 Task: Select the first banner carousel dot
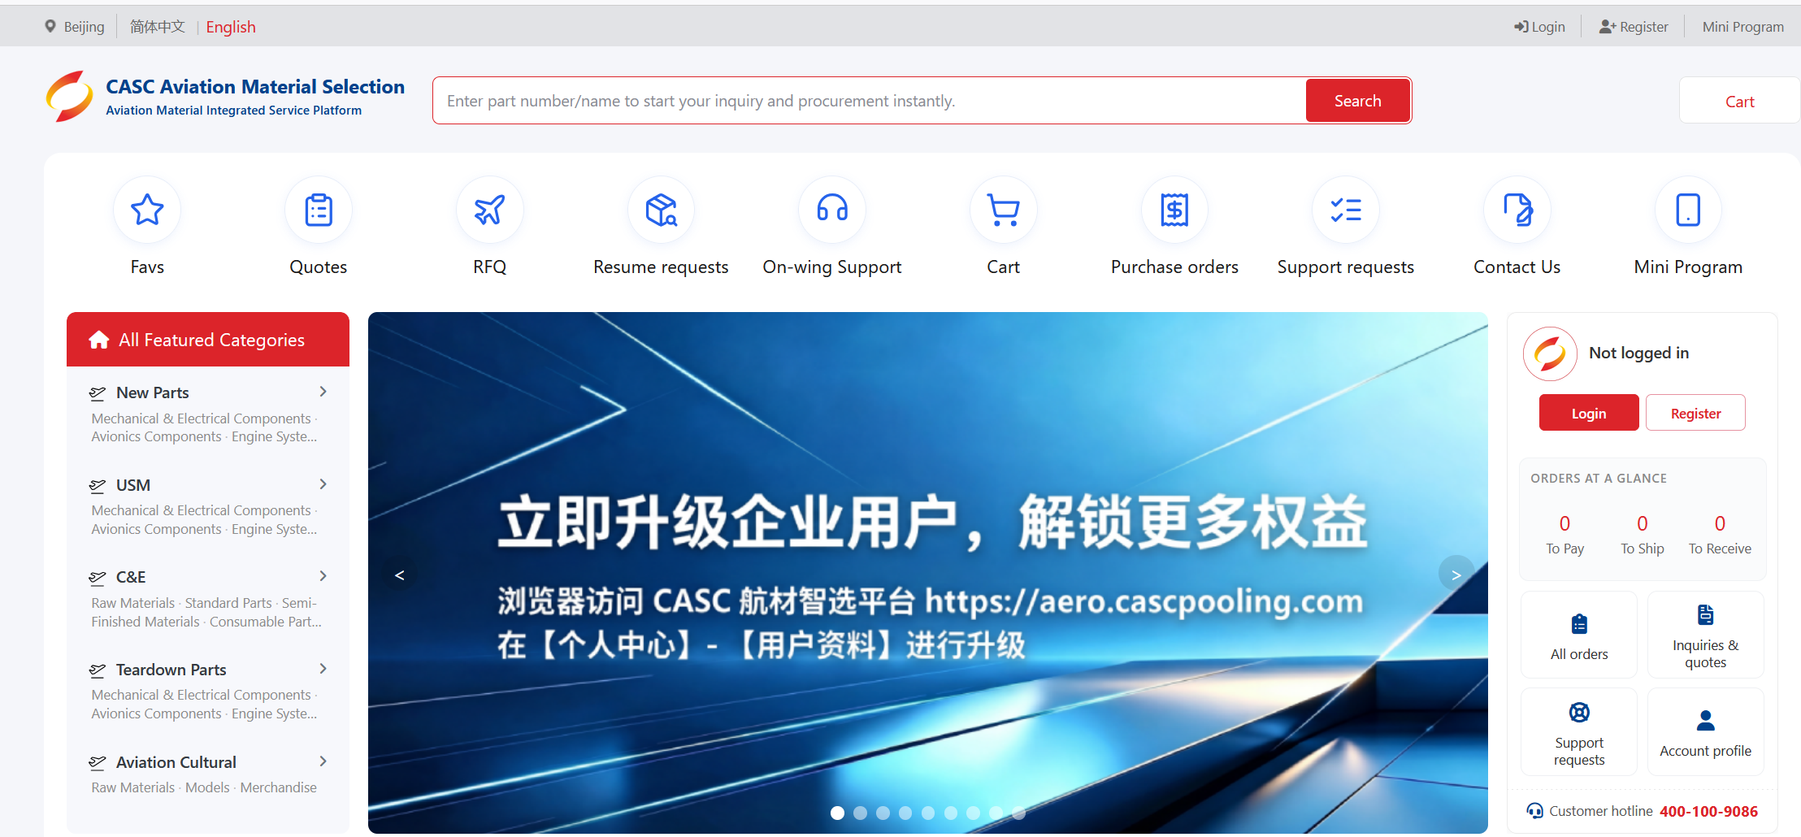pyautogui.click(x=837, y=813)
